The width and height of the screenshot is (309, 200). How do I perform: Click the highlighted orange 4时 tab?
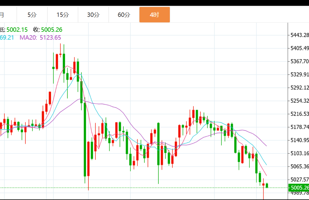154,15
